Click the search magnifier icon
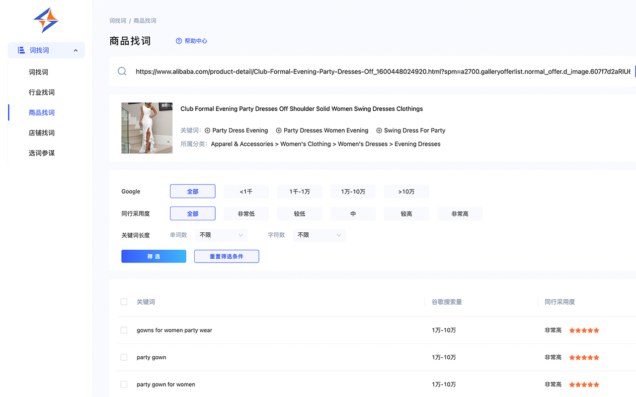 (x=122, y=71)
